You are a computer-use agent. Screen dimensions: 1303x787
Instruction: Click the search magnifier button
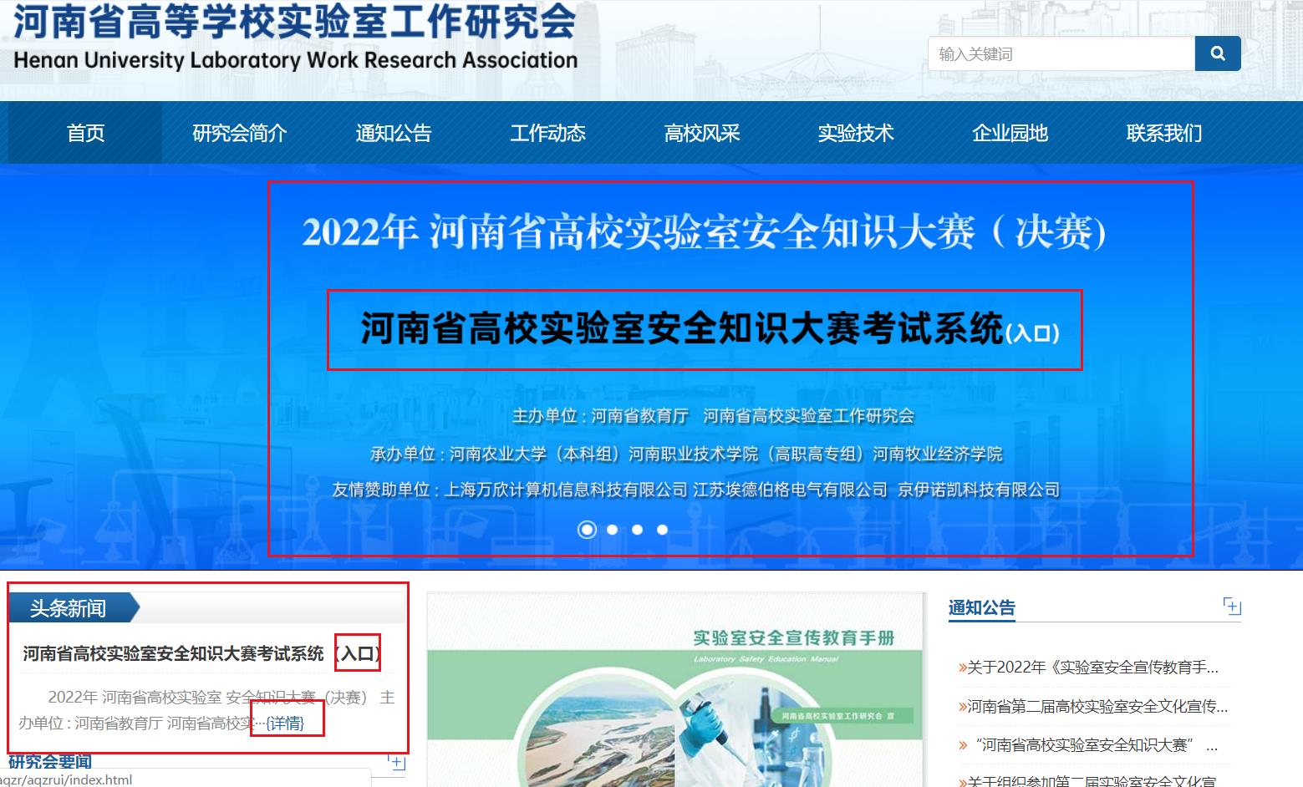click(1217, 53)
